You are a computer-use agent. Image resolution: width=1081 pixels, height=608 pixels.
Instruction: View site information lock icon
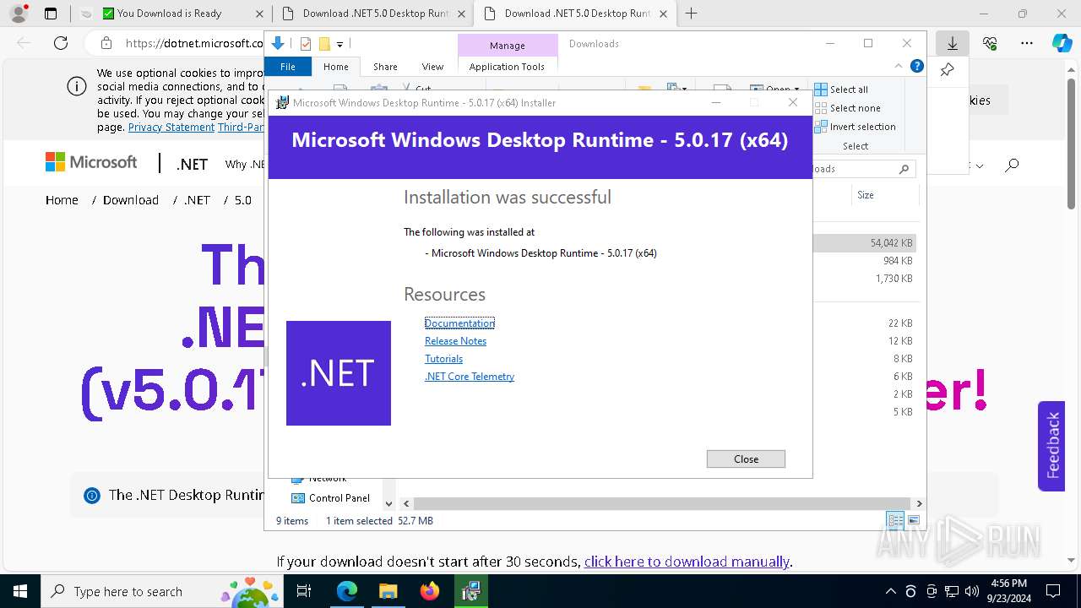106,43
